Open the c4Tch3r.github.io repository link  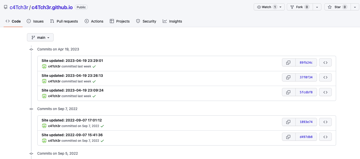click(52, 7)
